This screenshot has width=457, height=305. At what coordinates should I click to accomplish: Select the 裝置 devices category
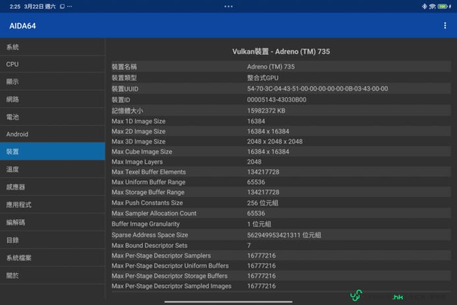click(x=52, y=152)
